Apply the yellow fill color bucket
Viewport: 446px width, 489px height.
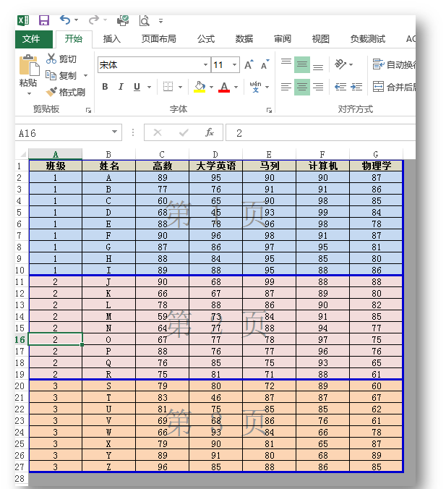point(200,87)
